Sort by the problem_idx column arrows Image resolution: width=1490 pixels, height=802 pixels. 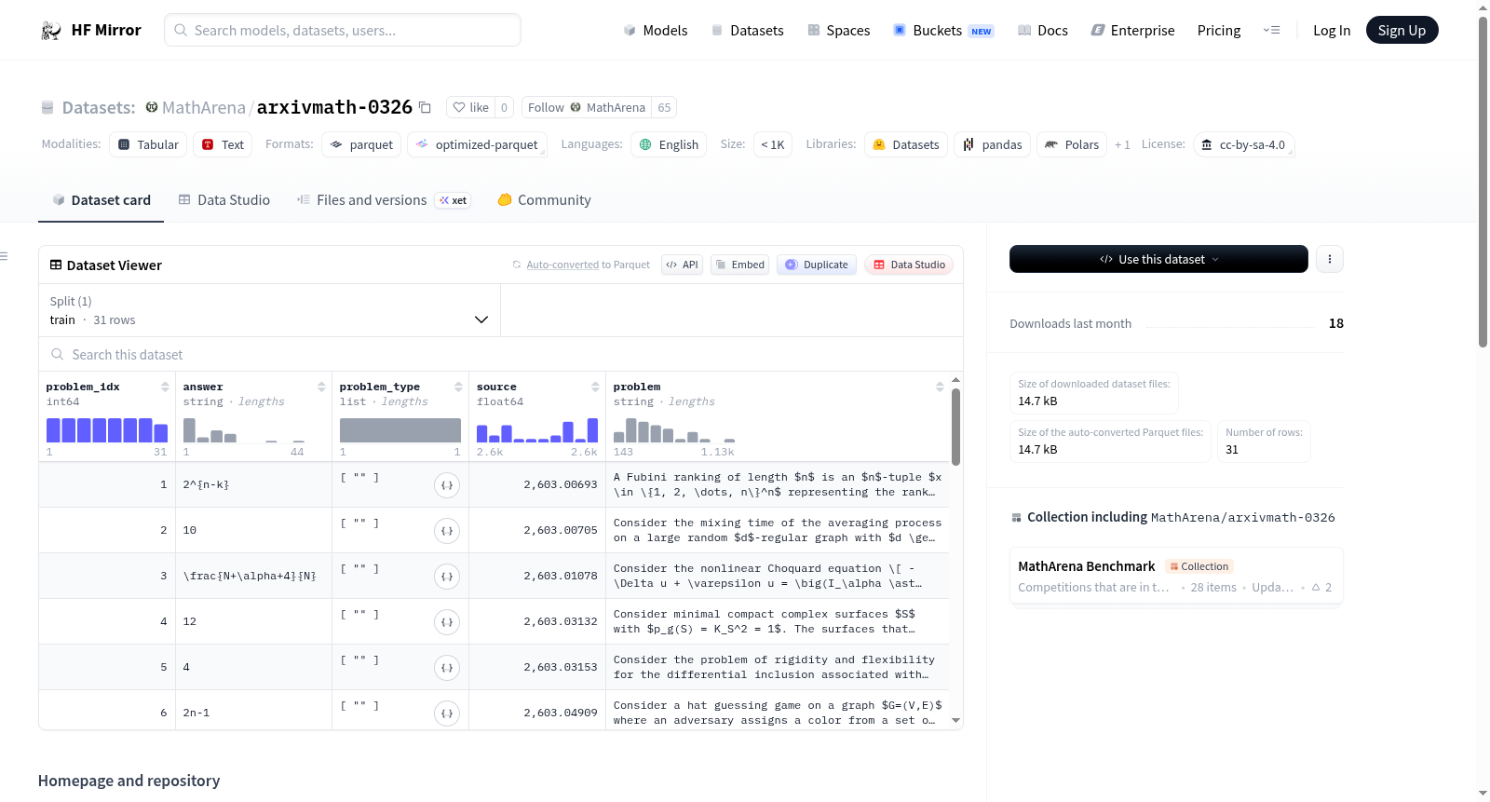point(165,387)
